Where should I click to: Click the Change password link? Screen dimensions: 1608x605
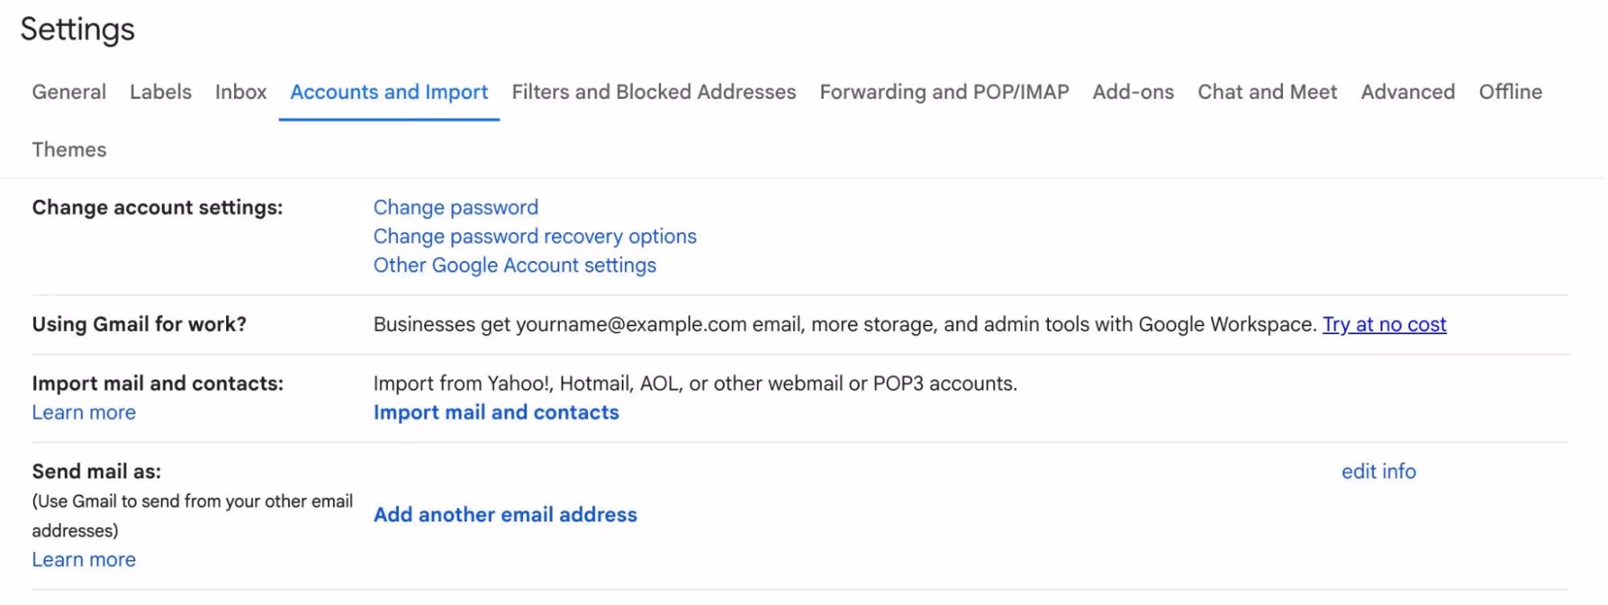tap(455, 206)
